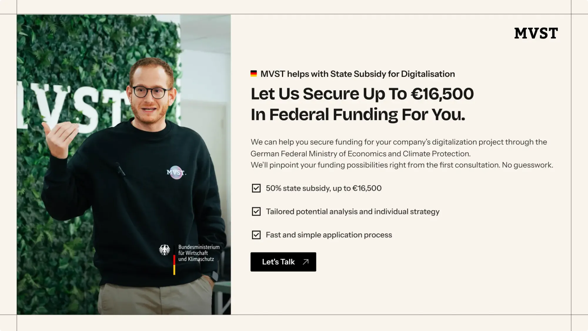Image resolution: width=588 pixels, height=331 pixels.
Task: Click the checkmark glyph beside application process line
Action: [256, 234]
